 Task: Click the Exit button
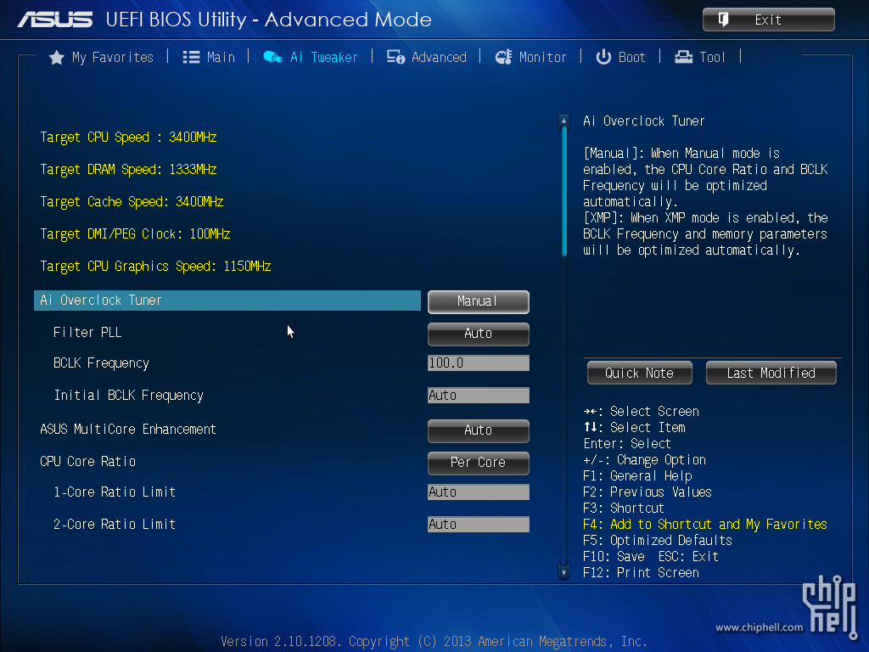(769, 20)
